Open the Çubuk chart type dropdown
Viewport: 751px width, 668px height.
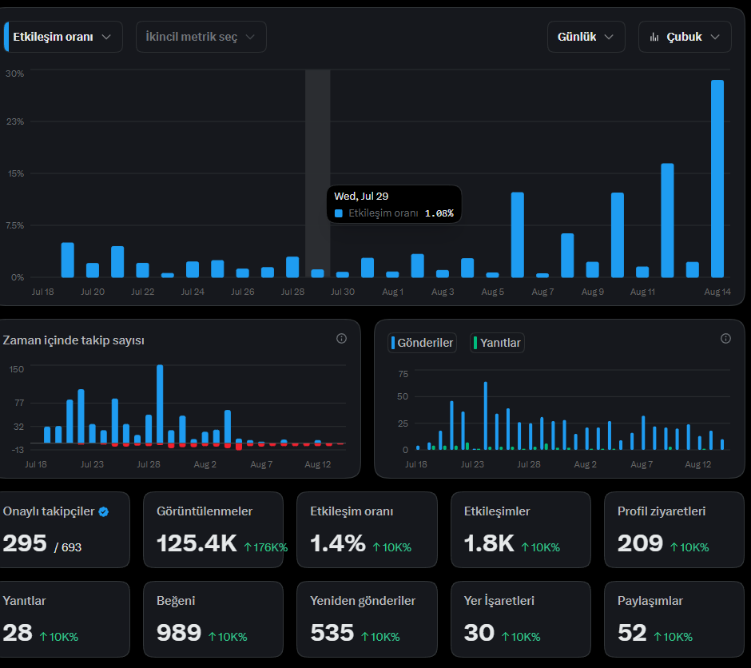(x=685, y=37)
